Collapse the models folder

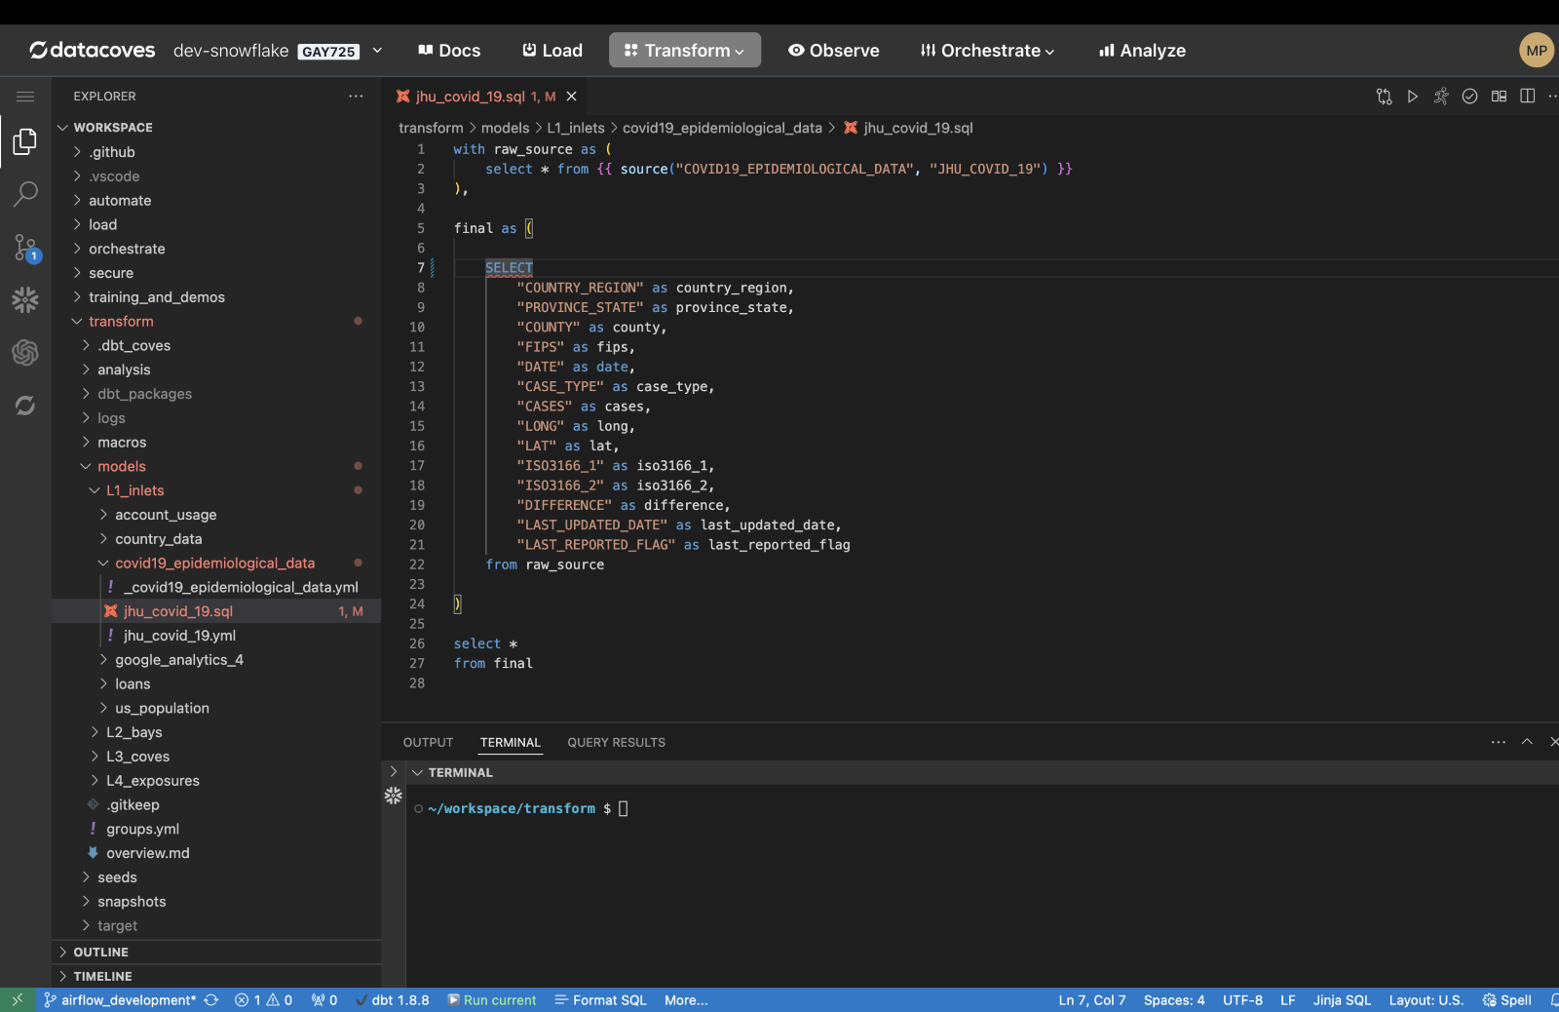(121, 466)
